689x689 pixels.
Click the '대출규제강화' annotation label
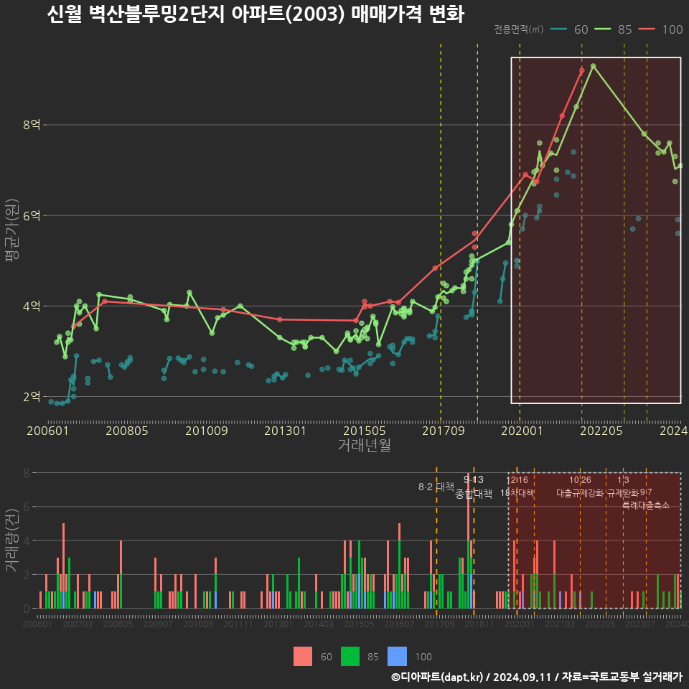click(x=580, y=493)
